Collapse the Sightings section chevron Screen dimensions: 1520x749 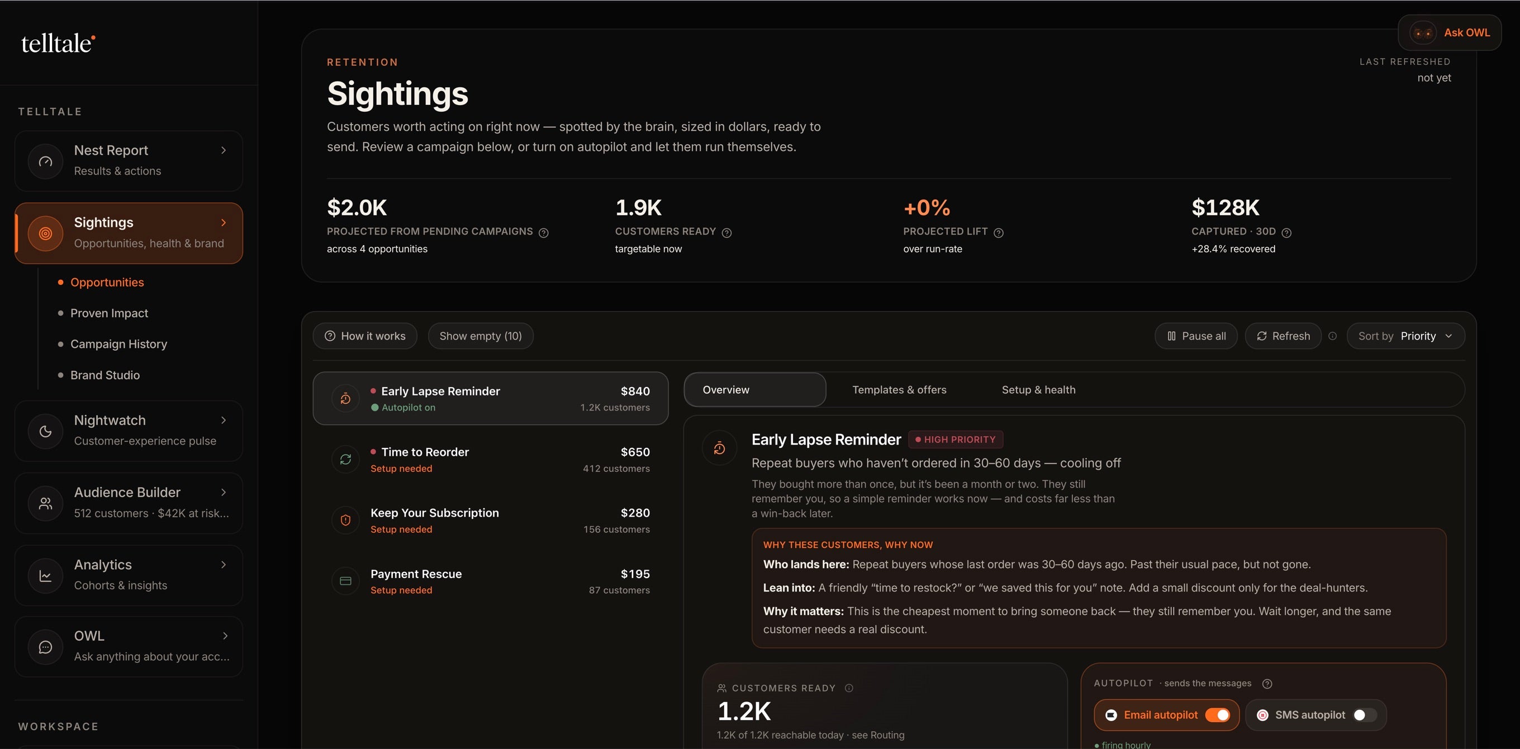tap(224, 223)
